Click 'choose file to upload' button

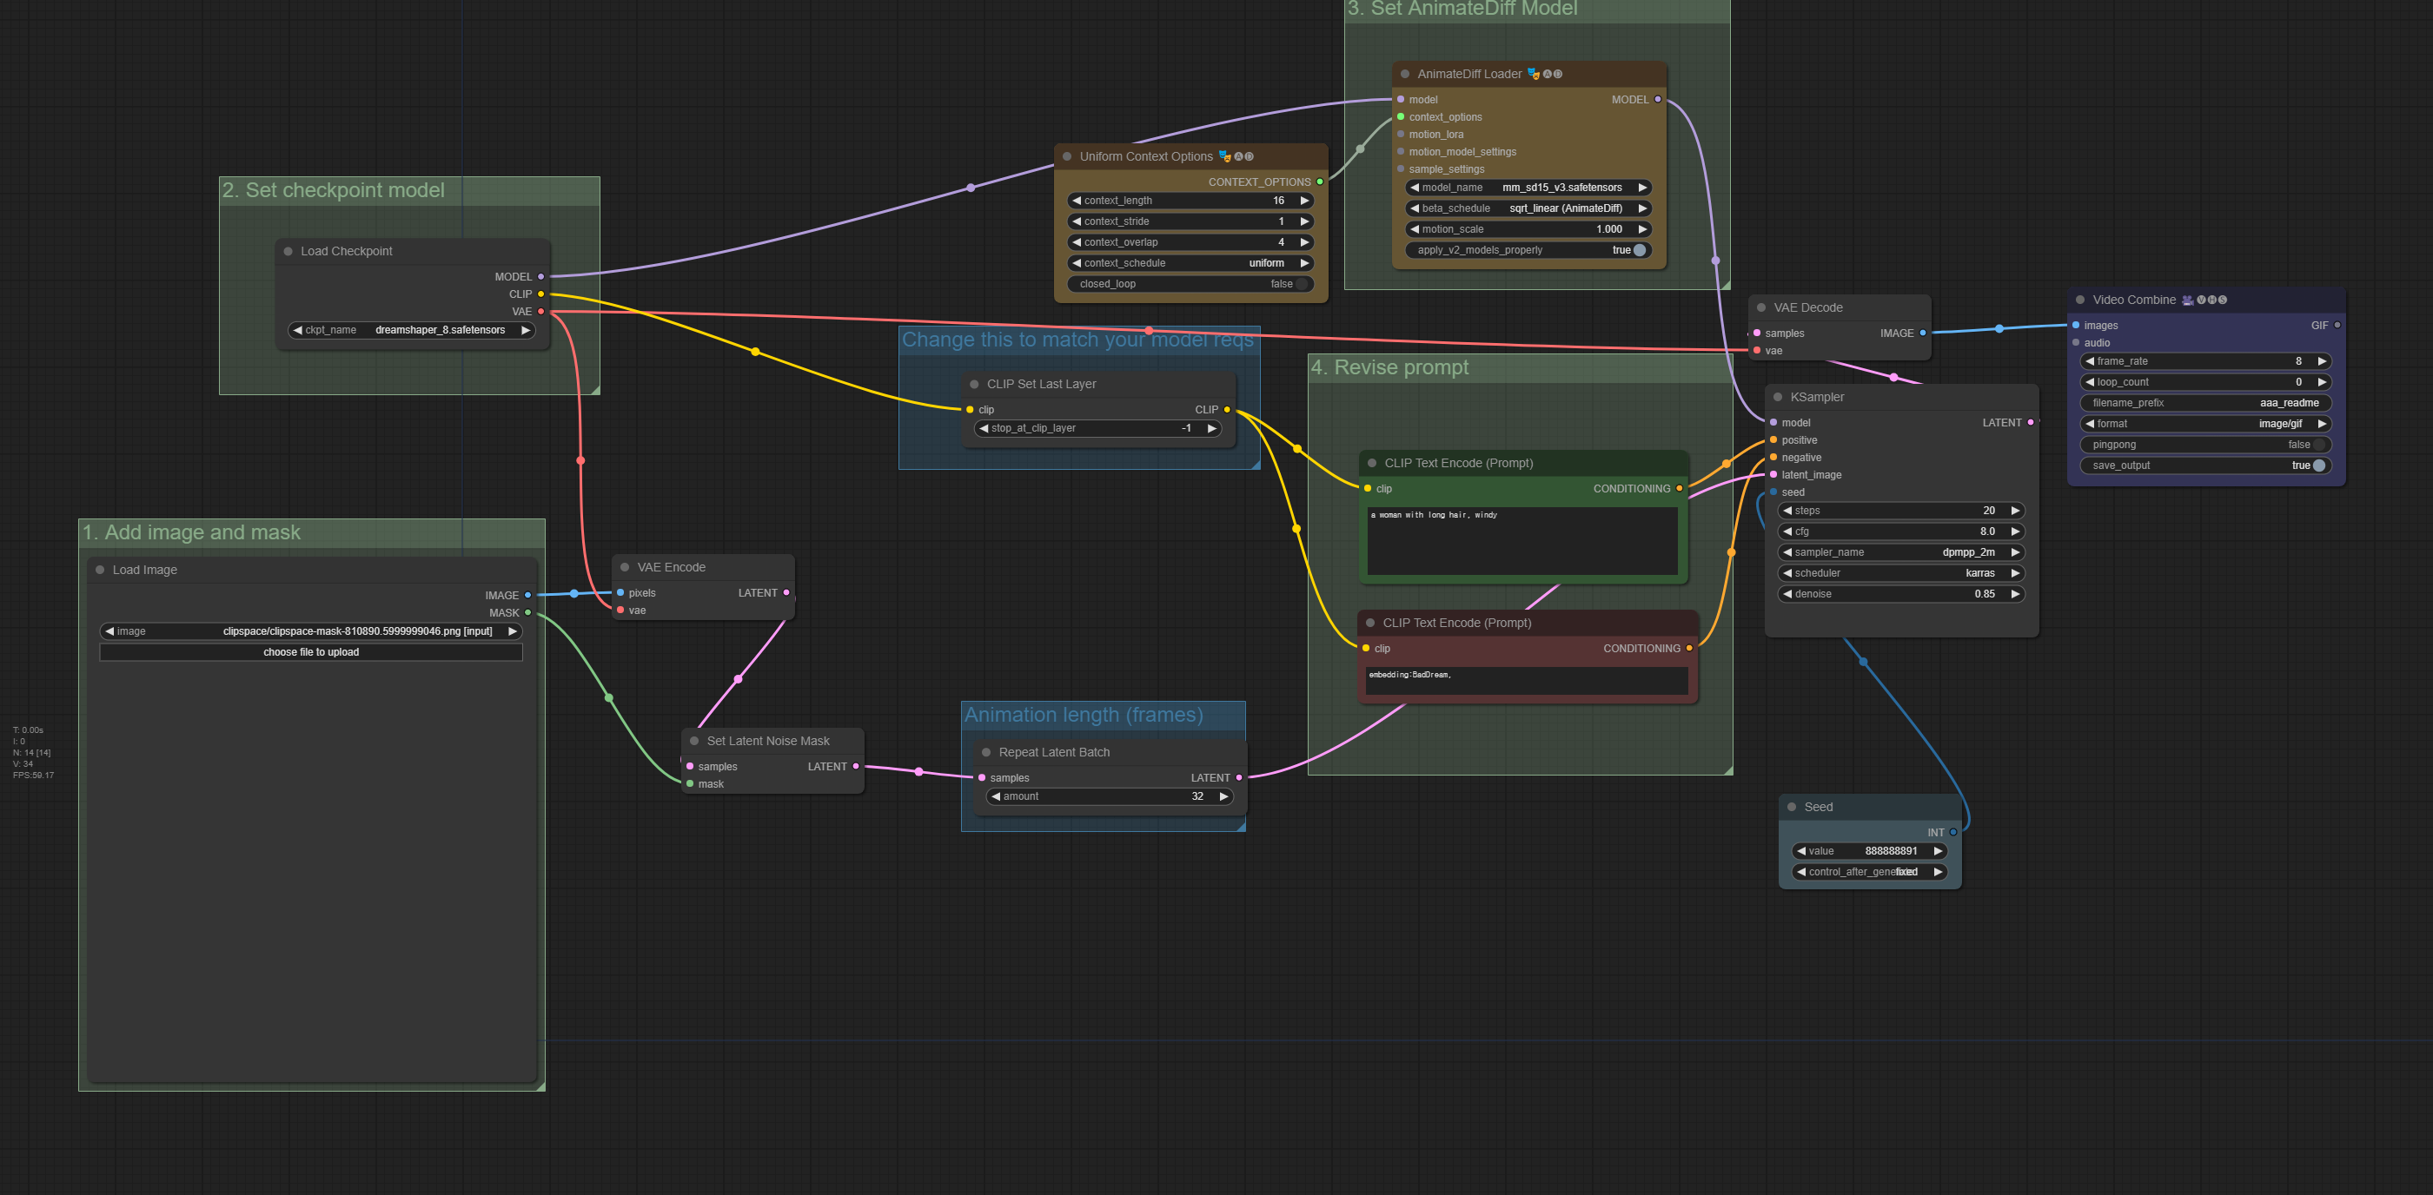click(x=311, y=652)
